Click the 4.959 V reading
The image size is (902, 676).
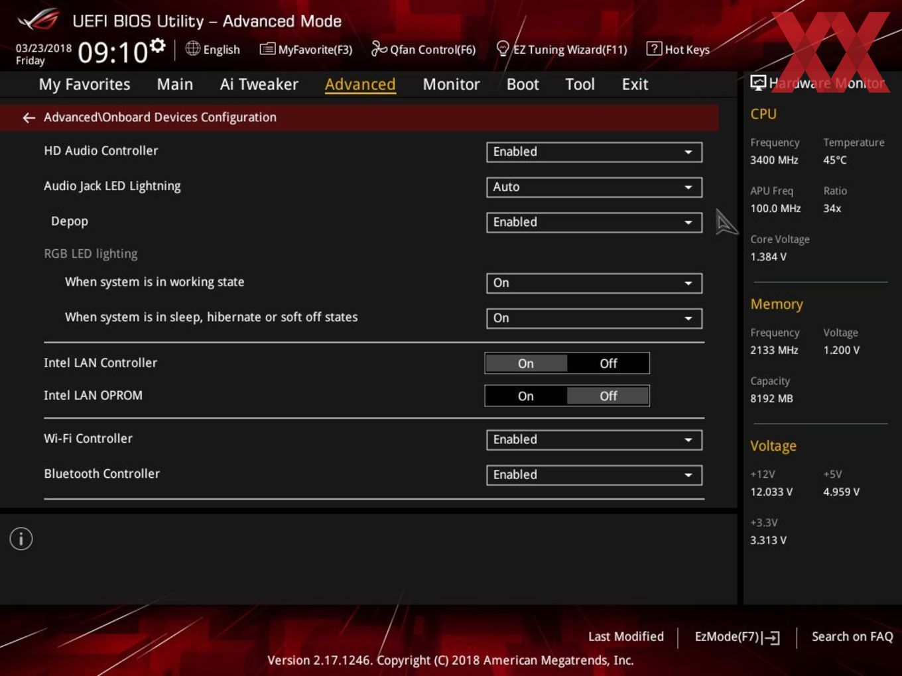coord(841,492)
